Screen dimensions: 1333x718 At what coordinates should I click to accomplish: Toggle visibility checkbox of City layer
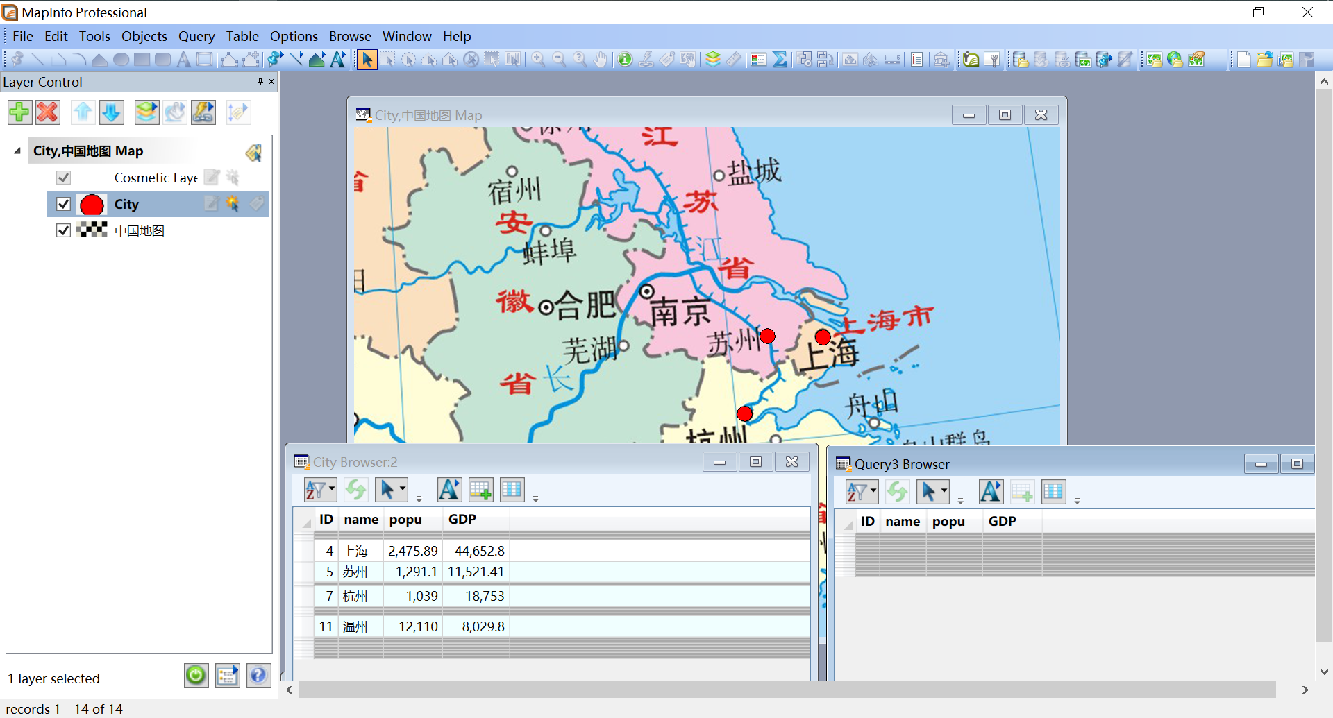pyautogui.click(x=63, y=204)
